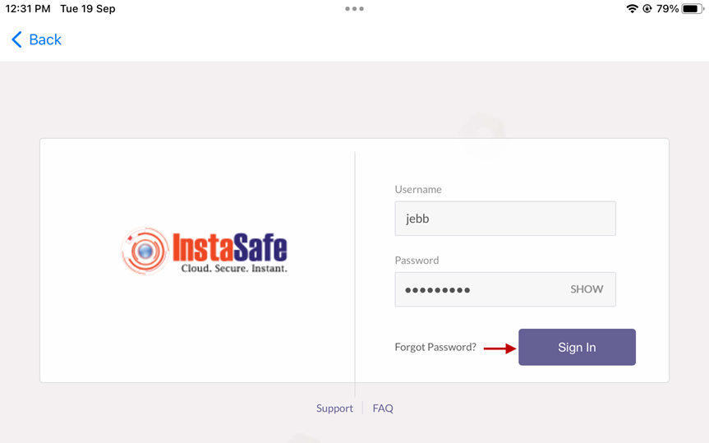Image resolution: width=709 pixels, height=443 pixels.
Task: Click the Sign In button
Action: [x=577, y=347]
